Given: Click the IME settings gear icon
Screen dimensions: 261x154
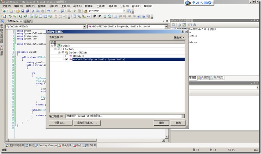Looking at the screenshot, I should coord(210,3).
